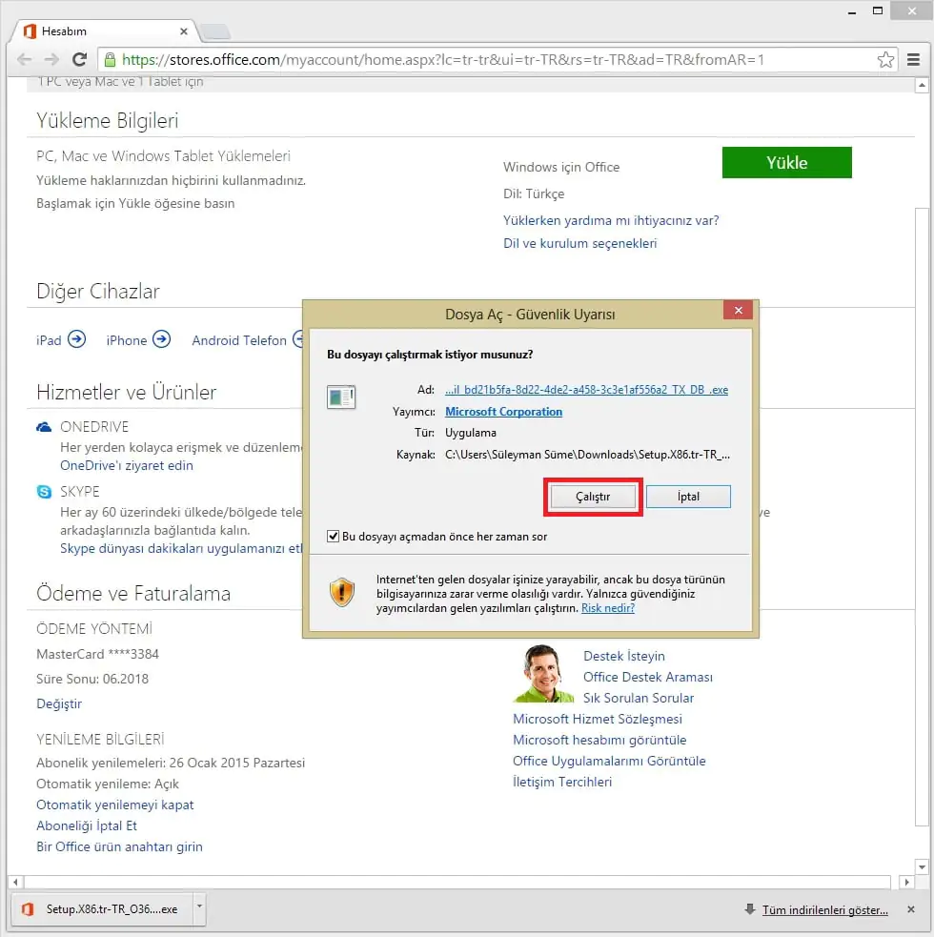Click the Değiştir payment link
934x937 pixels.
click(58, 704)
